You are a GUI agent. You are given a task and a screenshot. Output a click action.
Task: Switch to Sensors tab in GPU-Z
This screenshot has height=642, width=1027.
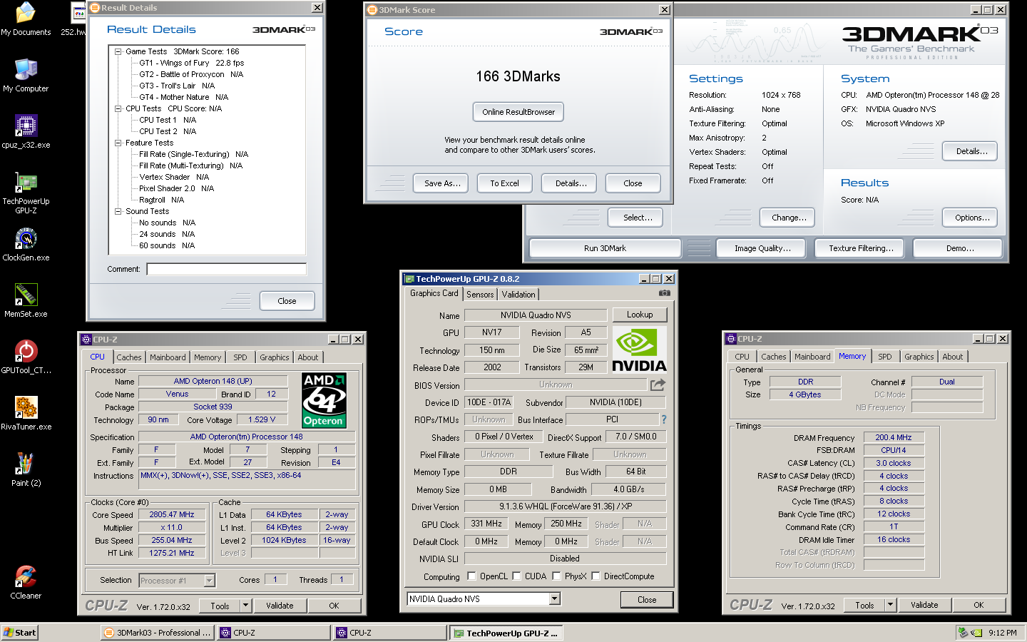point(480,295)
